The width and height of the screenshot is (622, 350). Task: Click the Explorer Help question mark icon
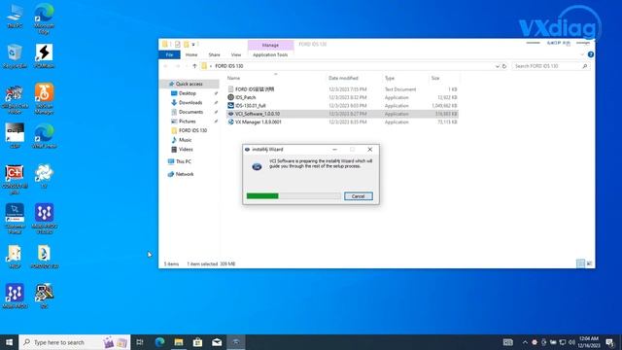(x=591, y=54)
